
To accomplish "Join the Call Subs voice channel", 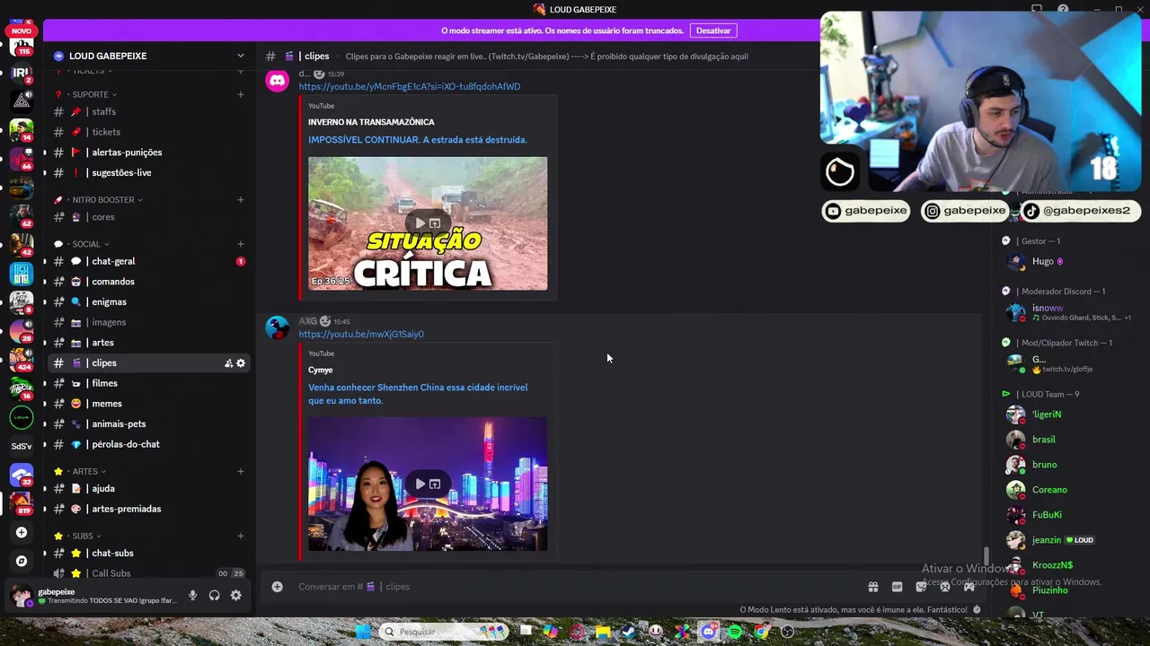I will click(x=148, y=573).
